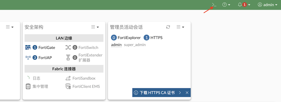Open the admin user menu
Image resolution: width=281 pixels, height=102 pixels.
(x=267, y=5)
